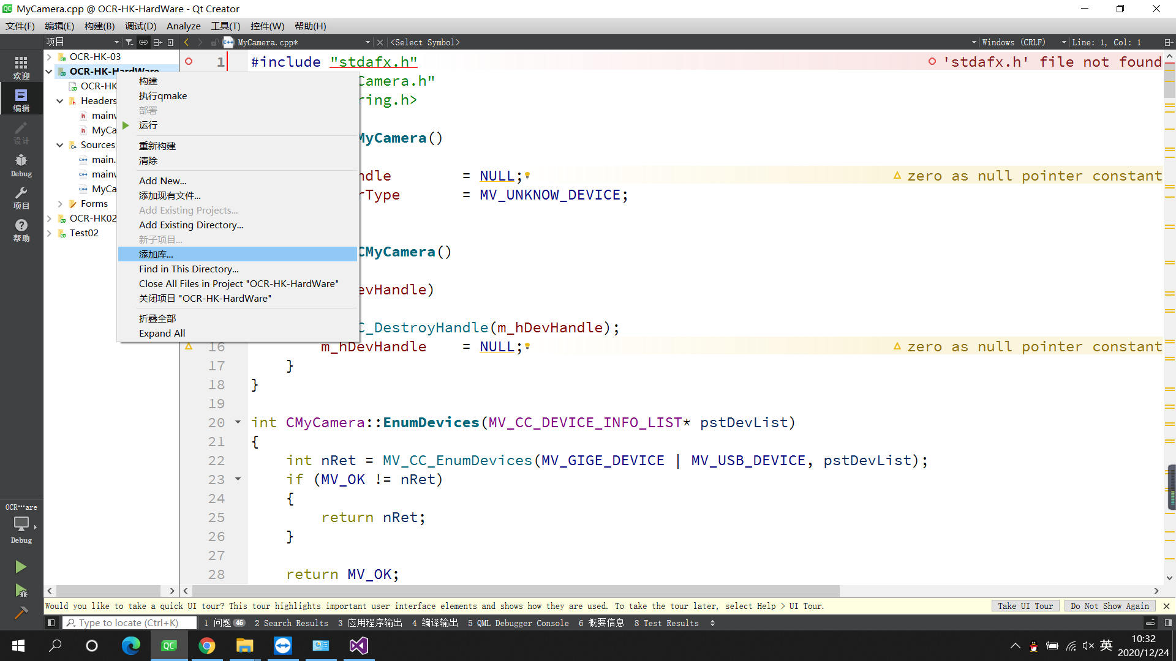Click the project tree filter icon
1176x661 pixels.
tap(129, 42)
